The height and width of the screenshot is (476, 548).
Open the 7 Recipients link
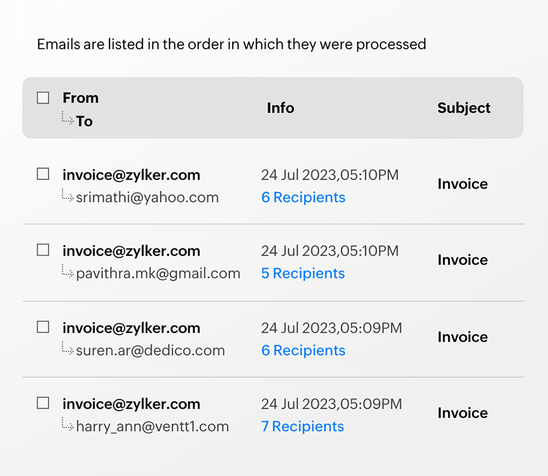click(303, 426)
